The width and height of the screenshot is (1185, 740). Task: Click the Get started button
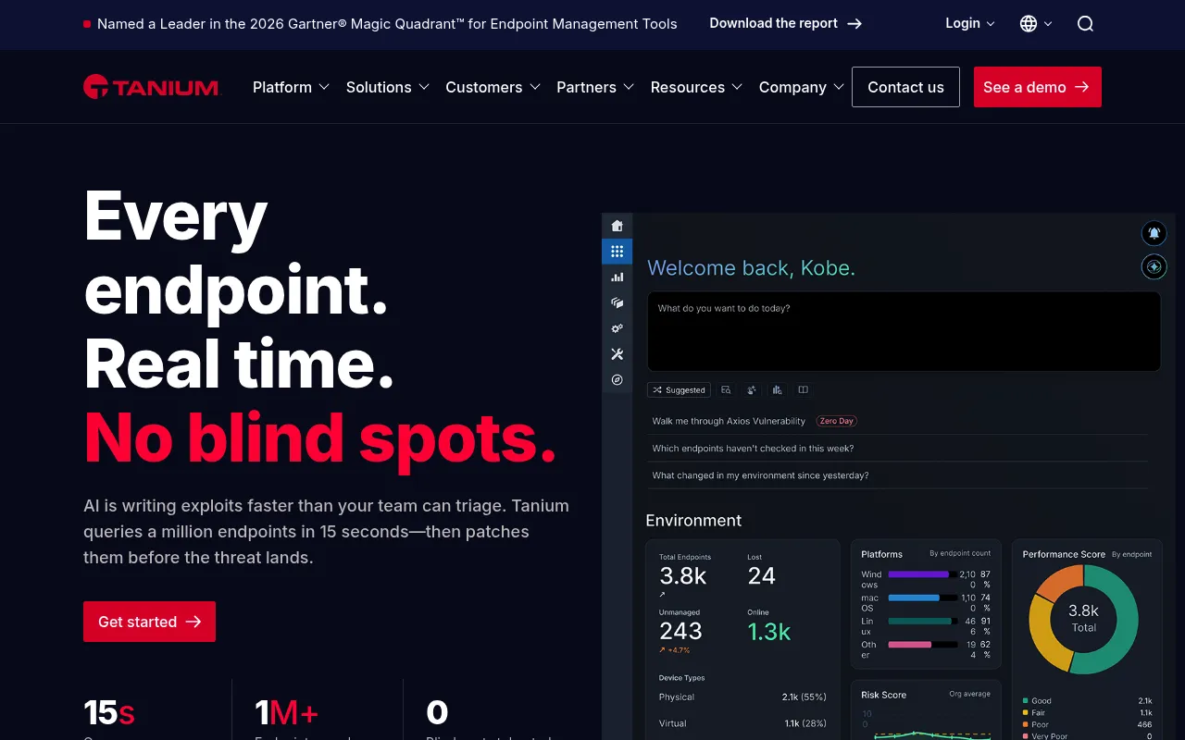pos(149,622)
